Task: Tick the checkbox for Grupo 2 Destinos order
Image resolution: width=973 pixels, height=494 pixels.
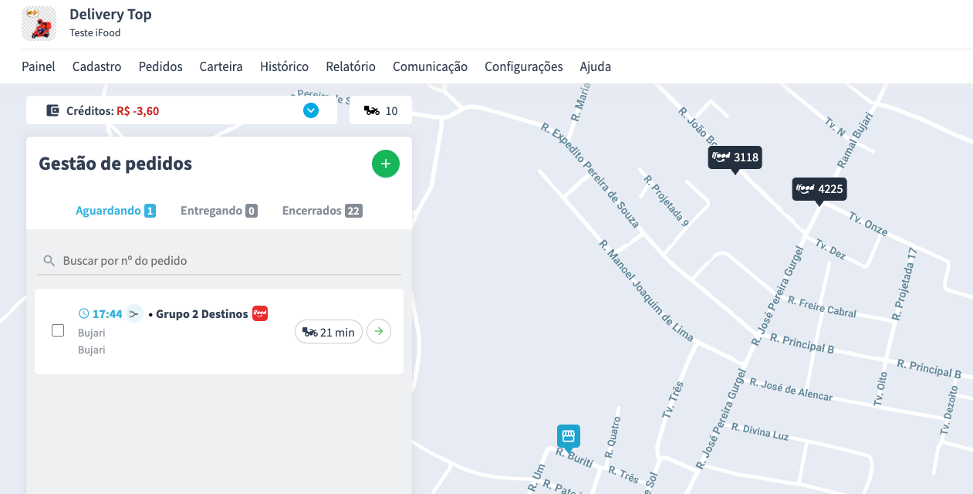Action: [x=58, y=330]
